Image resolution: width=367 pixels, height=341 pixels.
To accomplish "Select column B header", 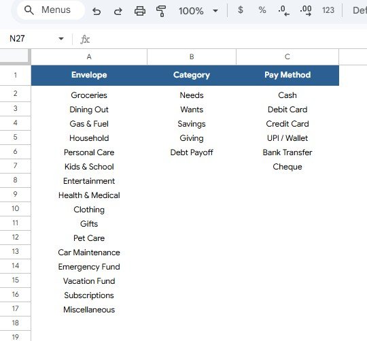I will (x=192, y=56).
